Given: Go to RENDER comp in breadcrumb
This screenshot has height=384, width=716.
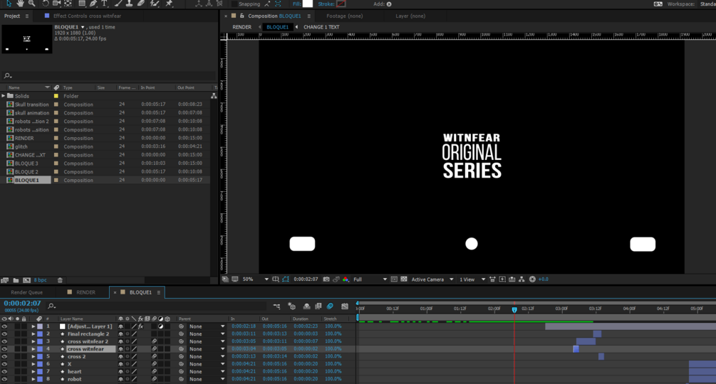Looking at the screenshot, I should 242,27.
